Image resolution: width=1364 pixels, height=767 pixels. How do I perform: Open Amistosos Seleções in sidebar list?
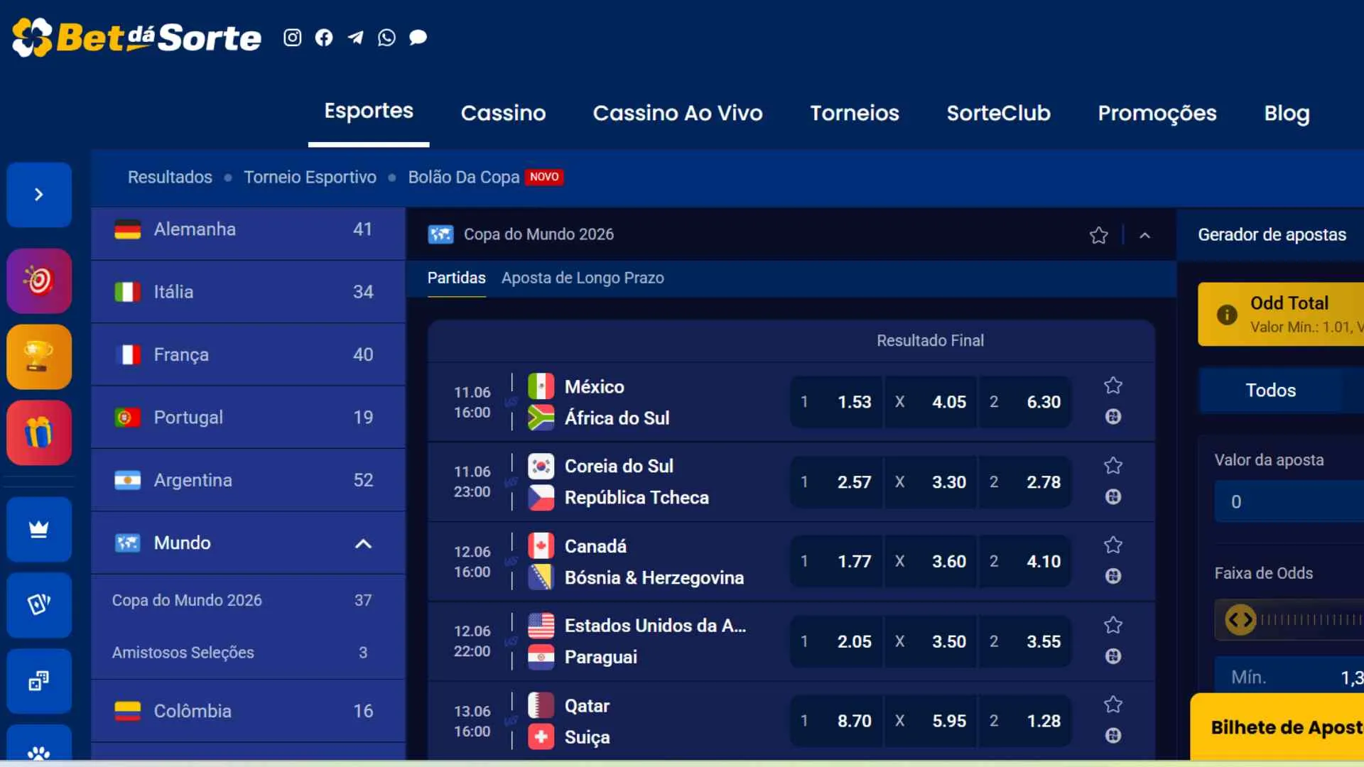[248, 652]
